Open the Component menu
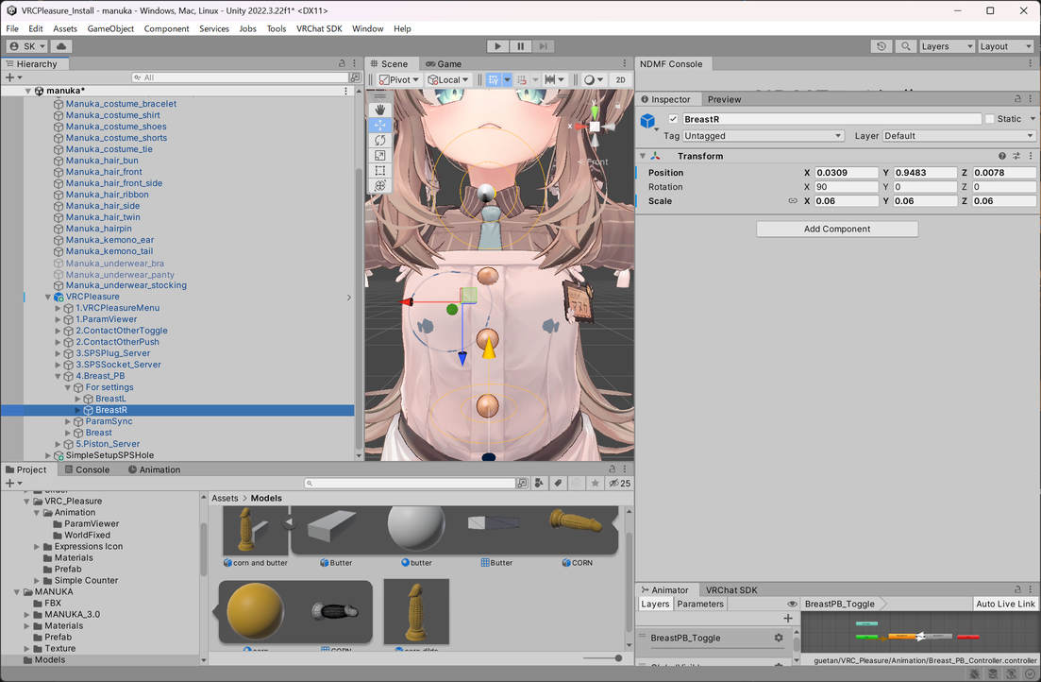1041x682 pixels. pos(167,28)
